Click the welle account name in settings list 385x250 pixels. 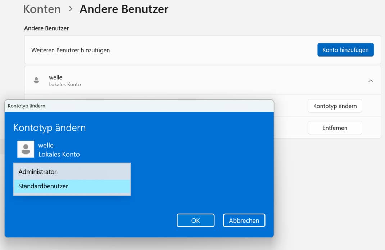click(55, 77)
